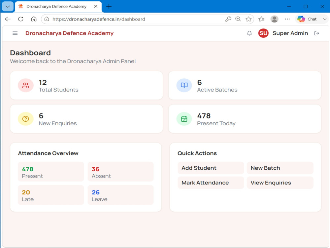330x248 pixels.
Task: Open saved passwords key icon
Action: 228,19
